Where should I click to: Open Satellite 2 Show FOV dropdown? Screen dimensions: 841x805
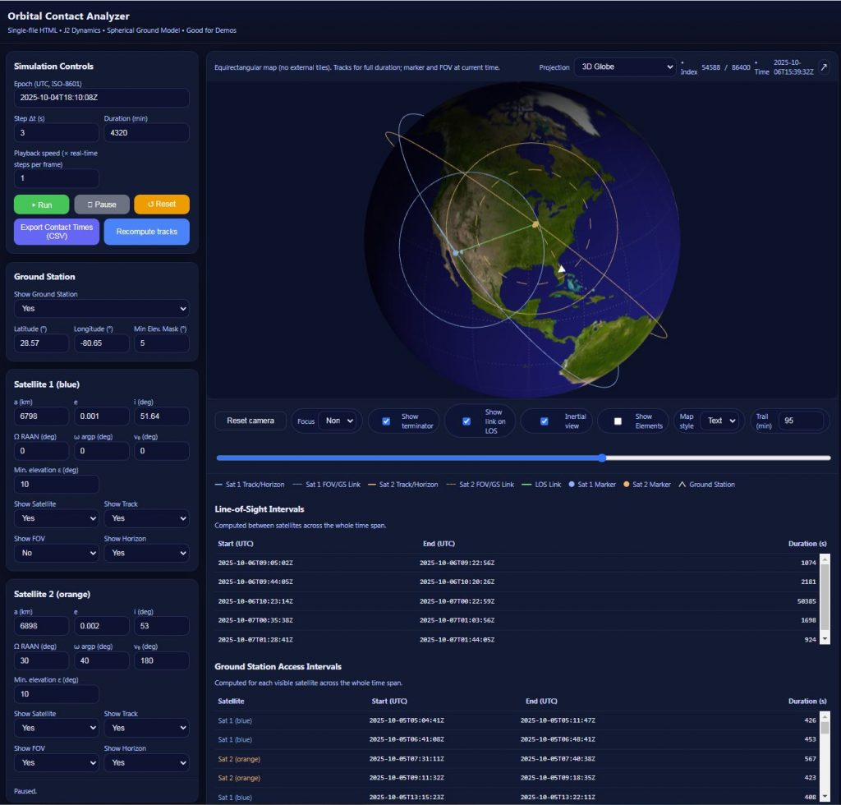57,762
